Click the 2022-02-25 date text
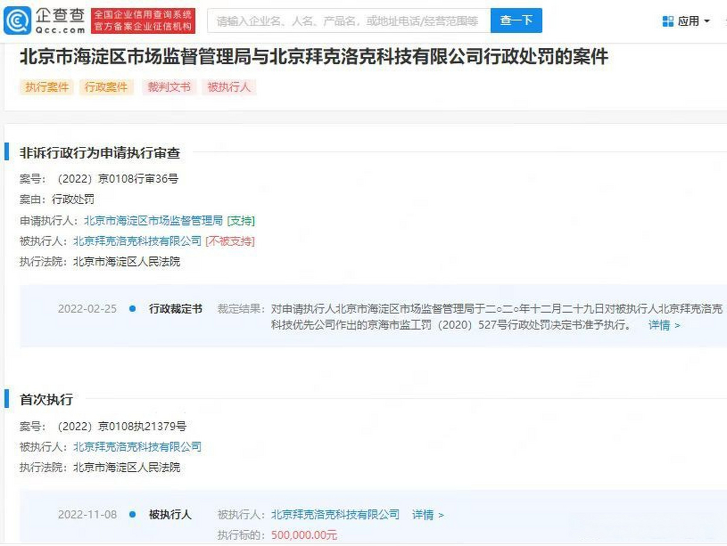This screenshot has height=546, width=727. pyautogui.click(x=87, y=308)
